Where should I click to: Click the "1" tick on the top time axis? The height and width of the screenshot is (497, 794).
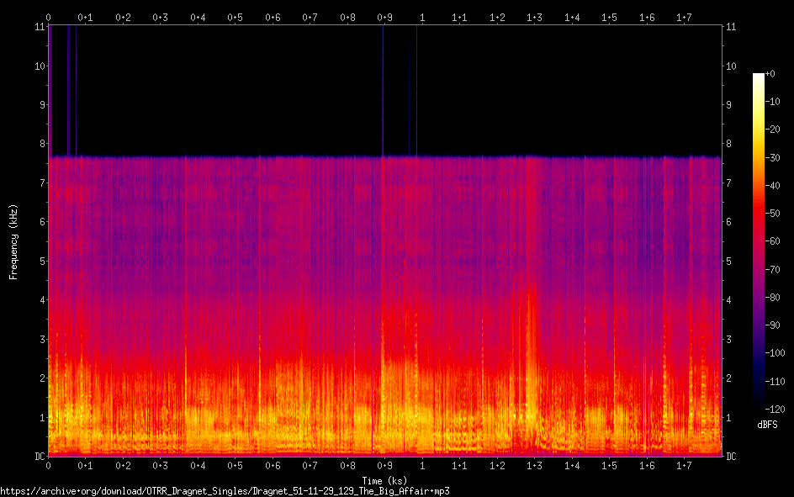422,17
